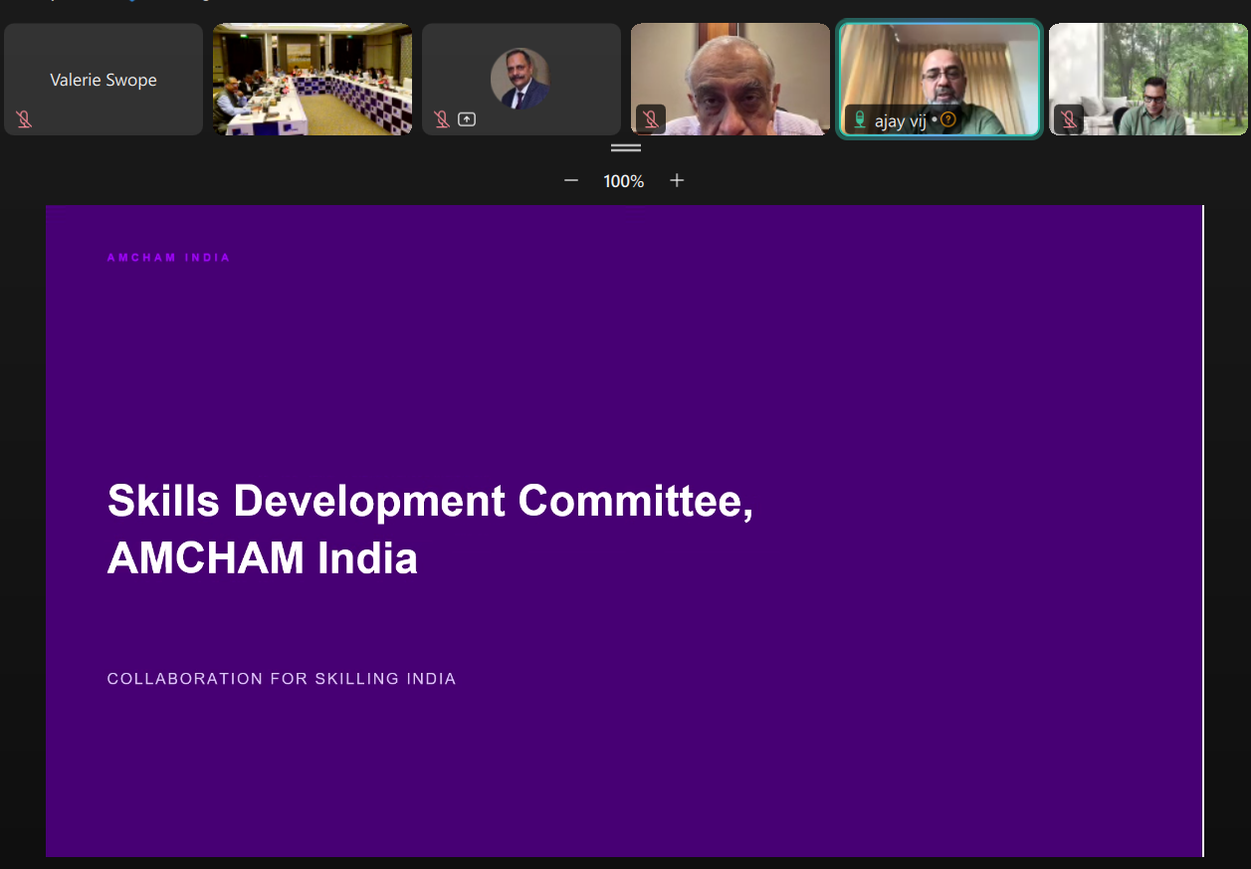1251x869 pixels.
Task: Click ajay vij's active microphone icon
Action: click(x=860, y=119)
